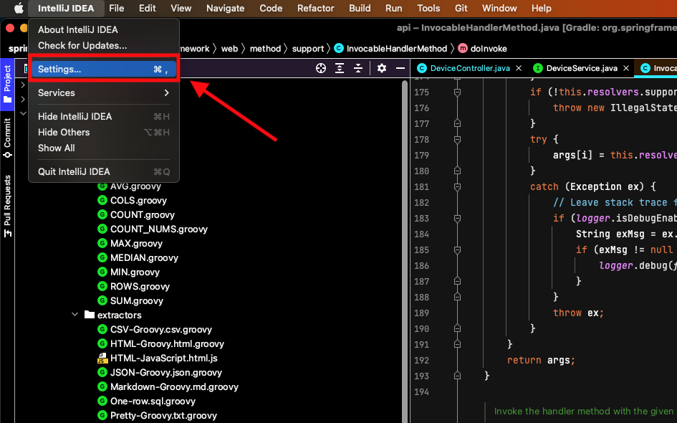Viewport: 677px width, 423px height.
Task: Open Project panel gear options
Action: (382, 68)
